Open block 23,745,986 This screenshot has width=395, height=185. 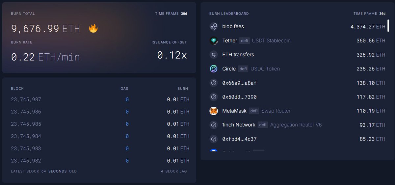point(100,112)
